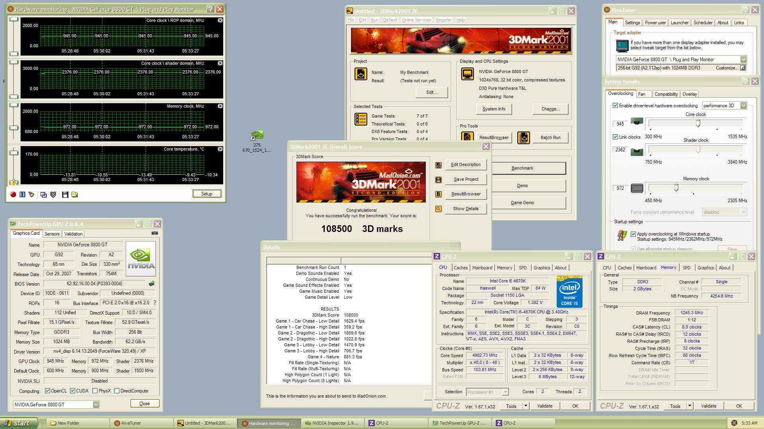Click the Benchmark button in 3DMark2001

[x=522, y=168]
